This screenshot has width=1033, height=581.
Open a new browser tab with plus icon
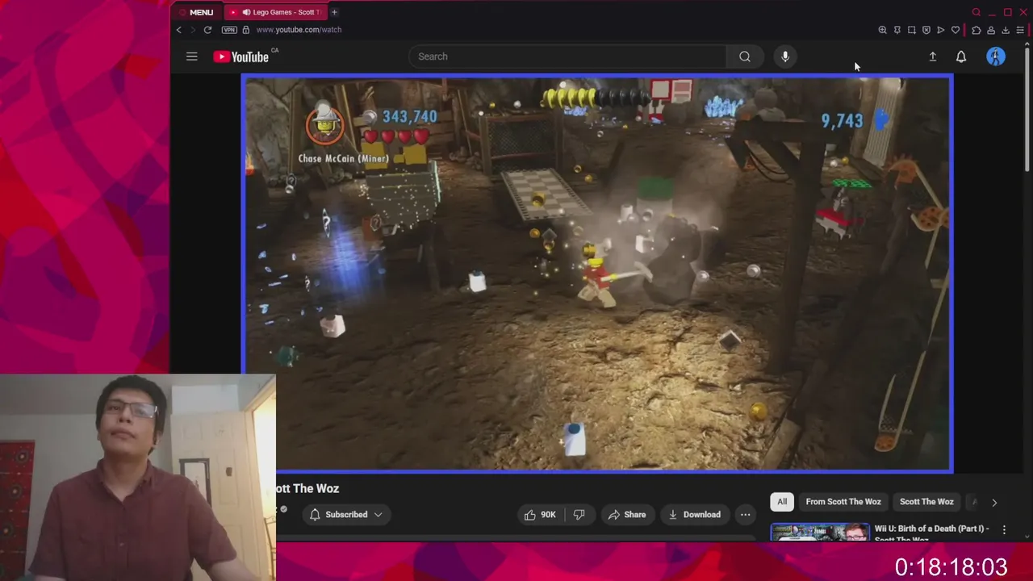coord(334,12)
